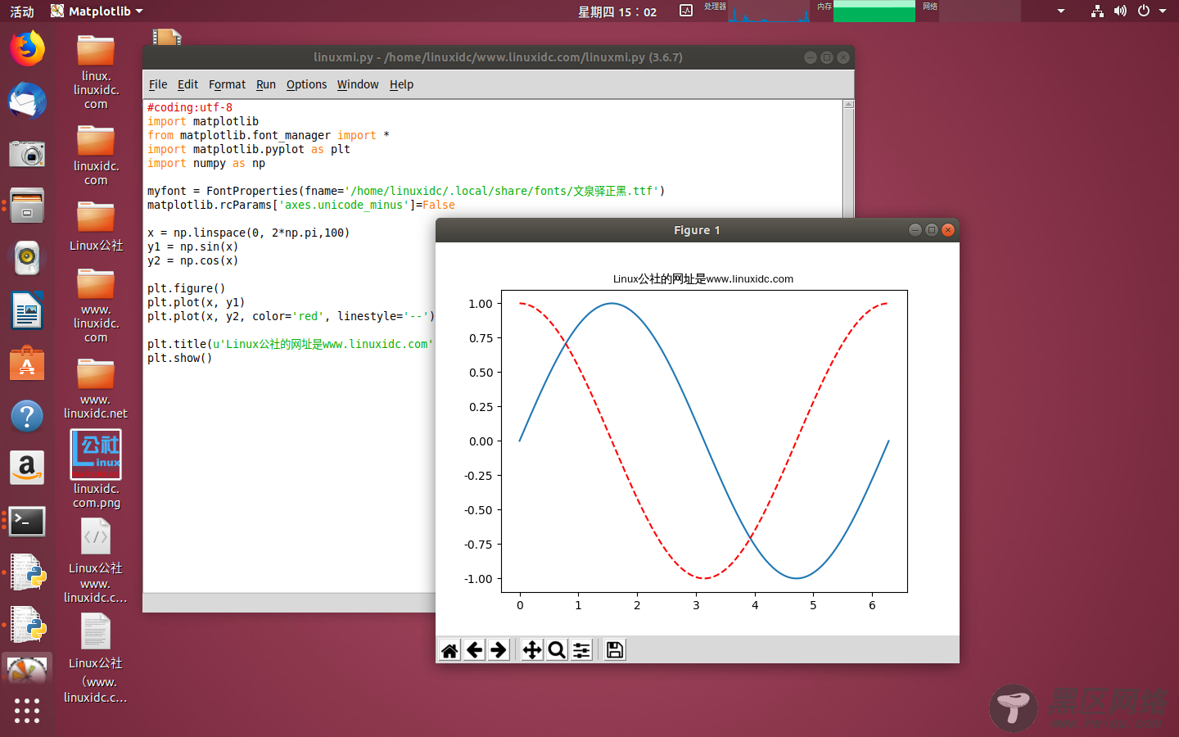Select the www.linuxidc.net desktop folder

pyautogui.click(x=96, y=389)
